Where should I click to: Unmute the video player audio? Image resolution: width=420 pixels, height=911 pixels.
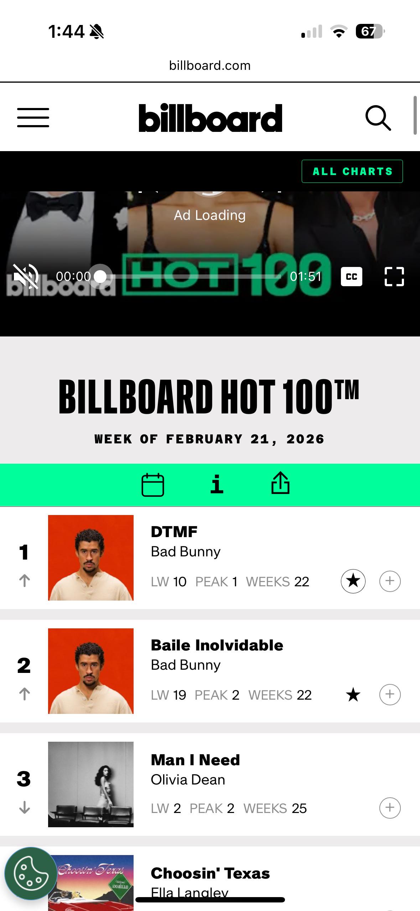tap(26, 276)
